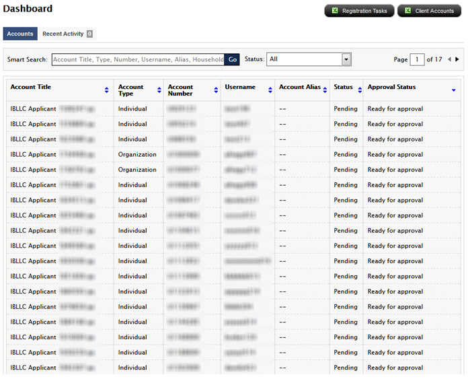The width and height of the screenshot is (468, 379).
Task: Click the Recent Activity count badge
Action: [x=89, y=34]
